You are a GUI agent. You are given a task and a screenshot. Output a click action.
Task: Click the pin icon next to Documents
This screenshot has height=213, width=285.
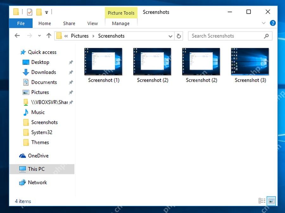(71, 82)
